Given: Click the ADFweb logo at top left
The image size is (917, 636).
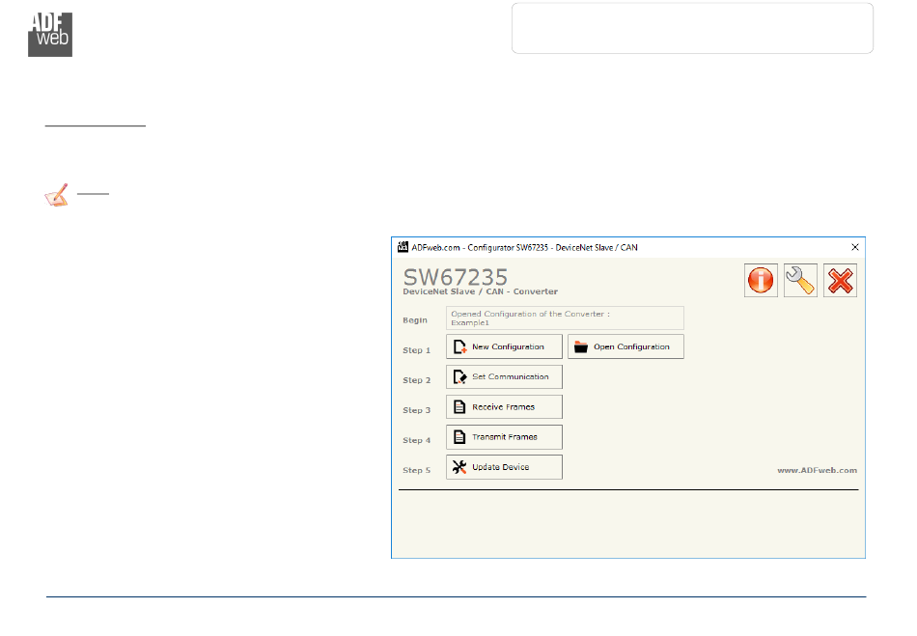Looking at the screenshot, I should pyautogui.click(x=50, y=35).
